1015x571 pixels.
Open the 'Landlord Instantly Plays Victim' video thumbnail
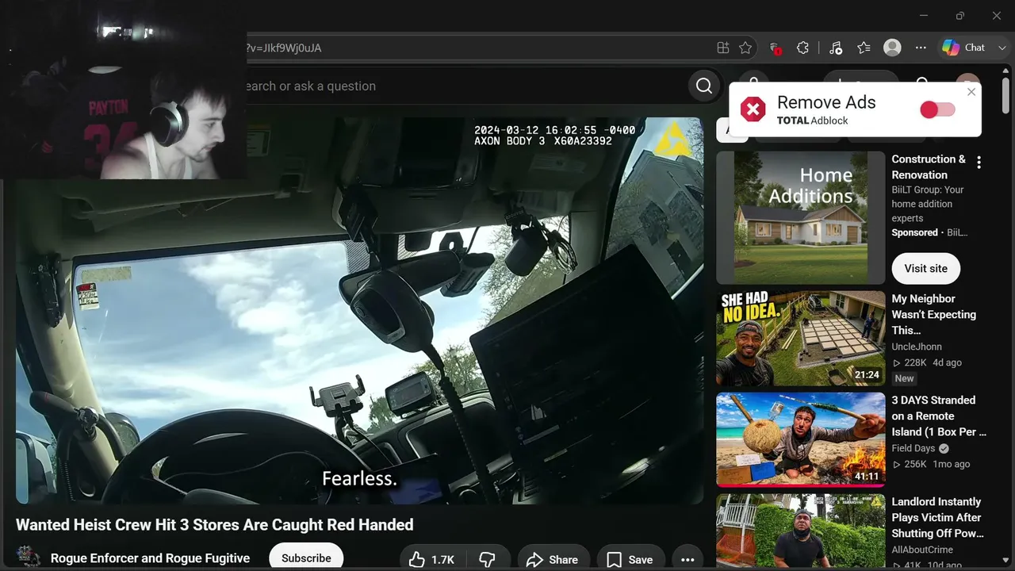tap(801, 531)
